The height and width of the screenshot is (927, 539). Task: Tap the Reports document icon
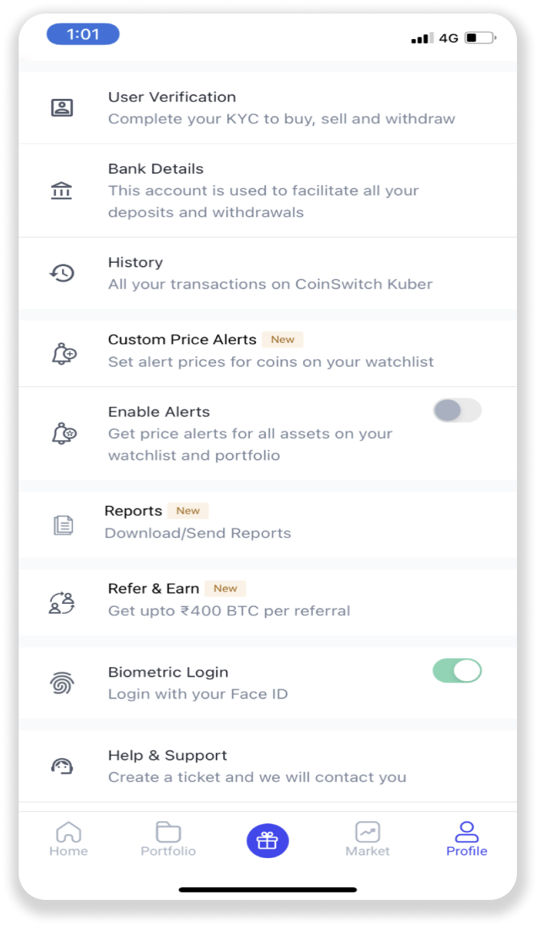pos(63,525)
